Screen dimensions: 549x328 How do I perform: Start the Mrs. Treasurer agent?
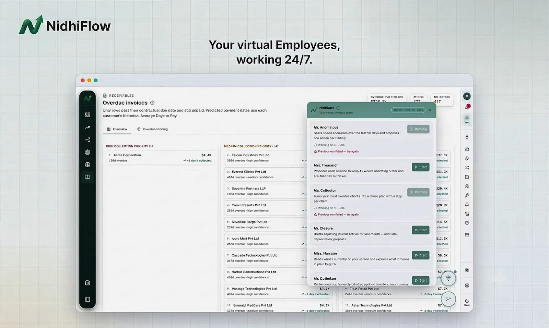[x=421, y=167]
